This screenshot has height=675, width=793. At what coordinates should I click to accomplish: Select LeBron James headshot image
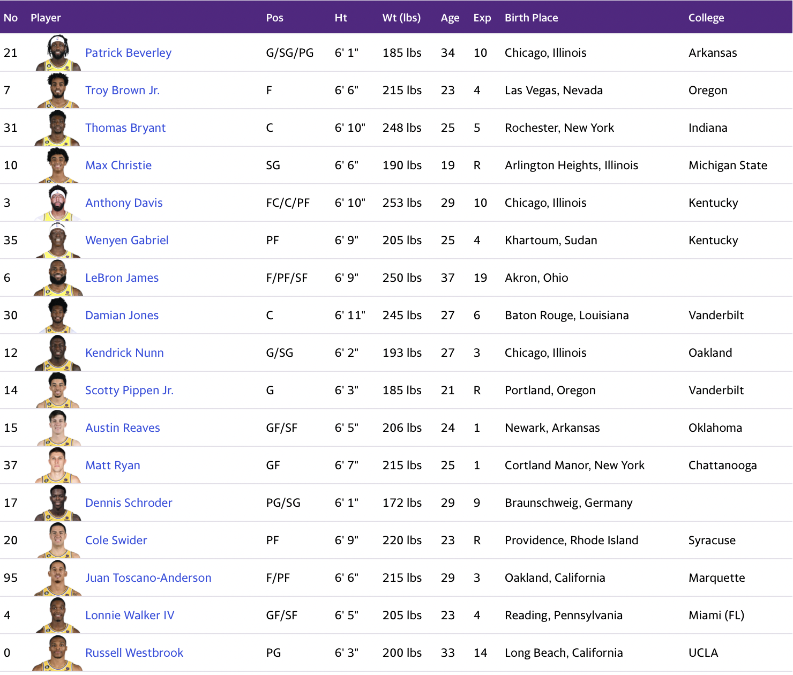pos(58,277)
